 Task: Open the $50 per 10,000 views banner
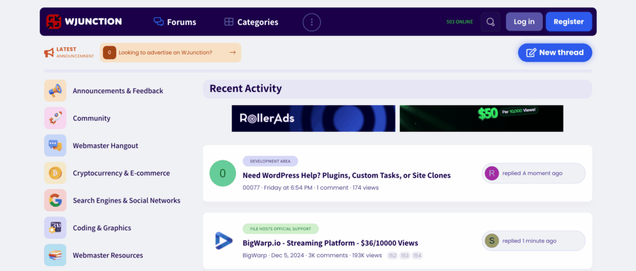tap(481, 119)
